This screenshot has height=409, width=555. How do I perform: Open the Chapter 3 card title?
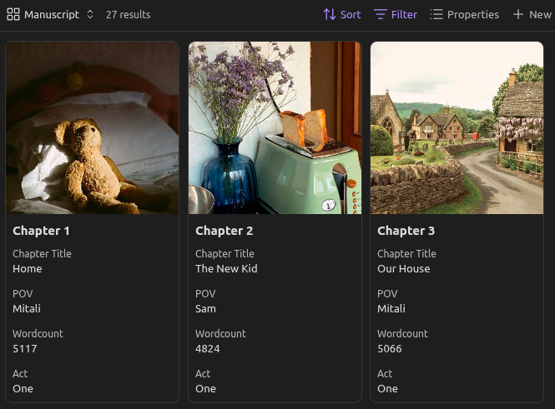[x=406, y=231]
